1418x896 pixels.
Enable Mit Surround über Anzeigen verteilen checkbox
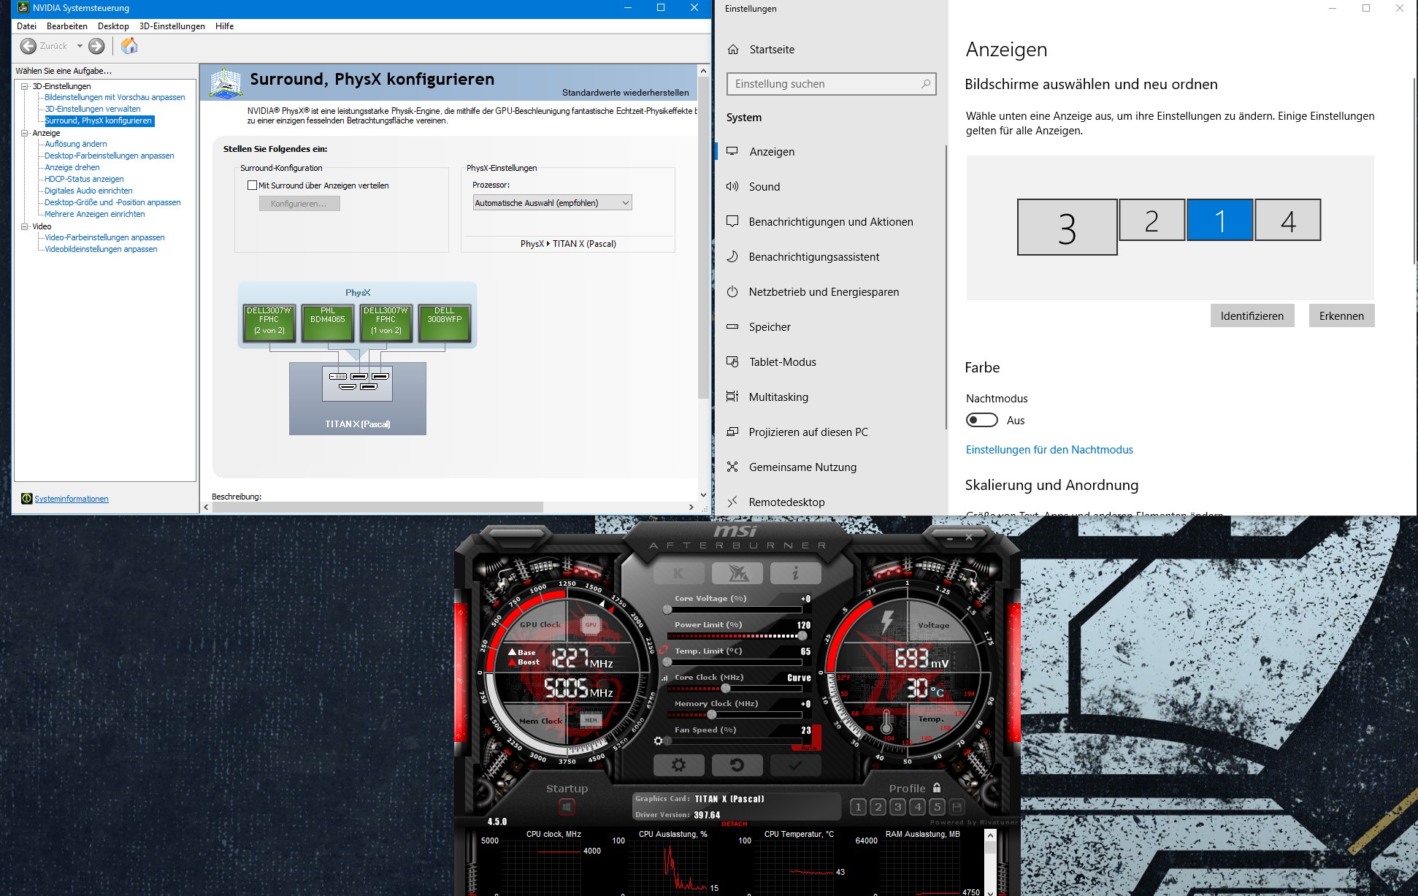point(251,185)
